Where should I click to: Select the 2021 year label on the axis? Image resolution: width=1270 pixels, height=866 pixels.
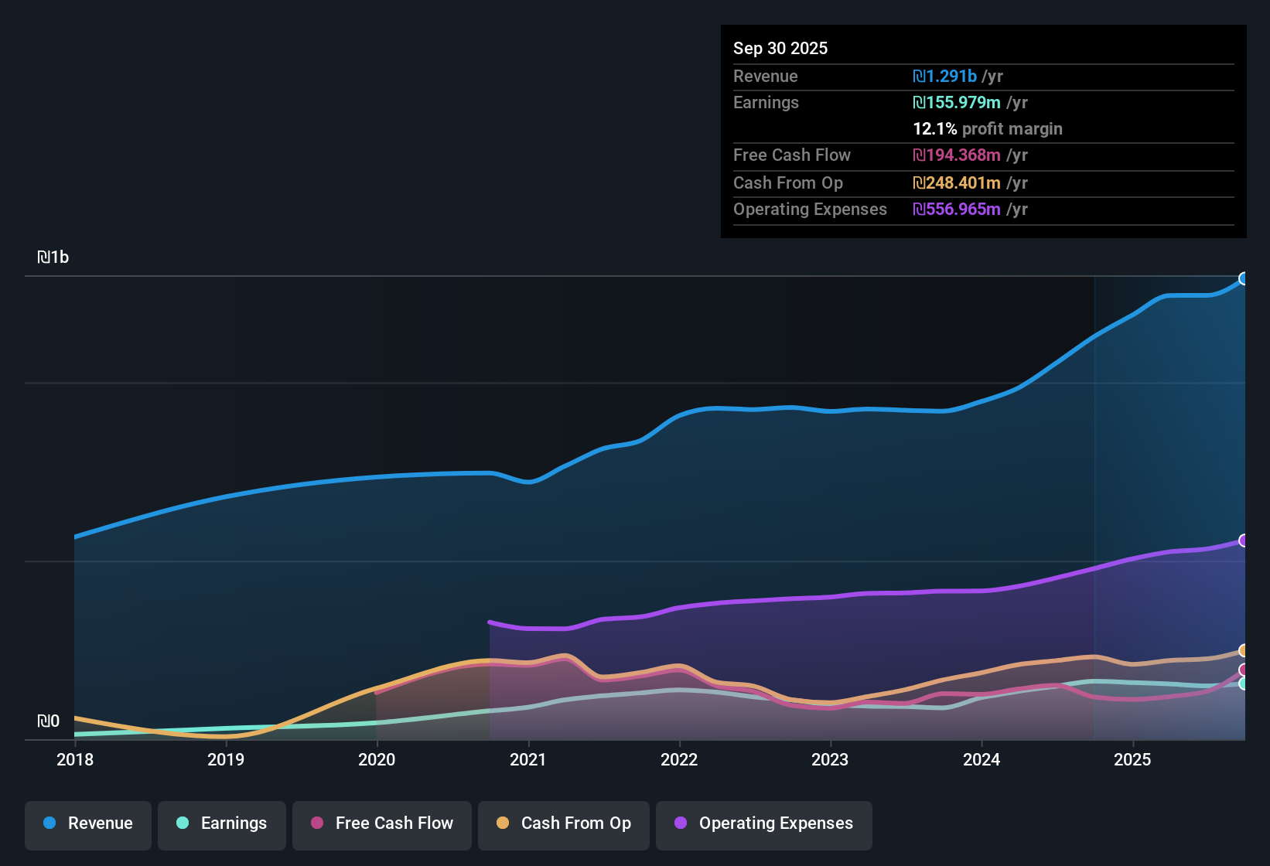(528, 760)
